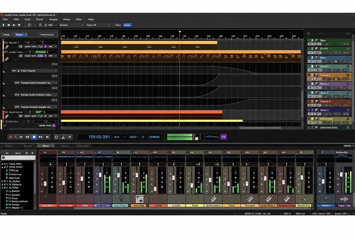Toggle the checkbox beside the blue Views button
The height and width of the screenshot is (240, 355).
tap(26, 35)
